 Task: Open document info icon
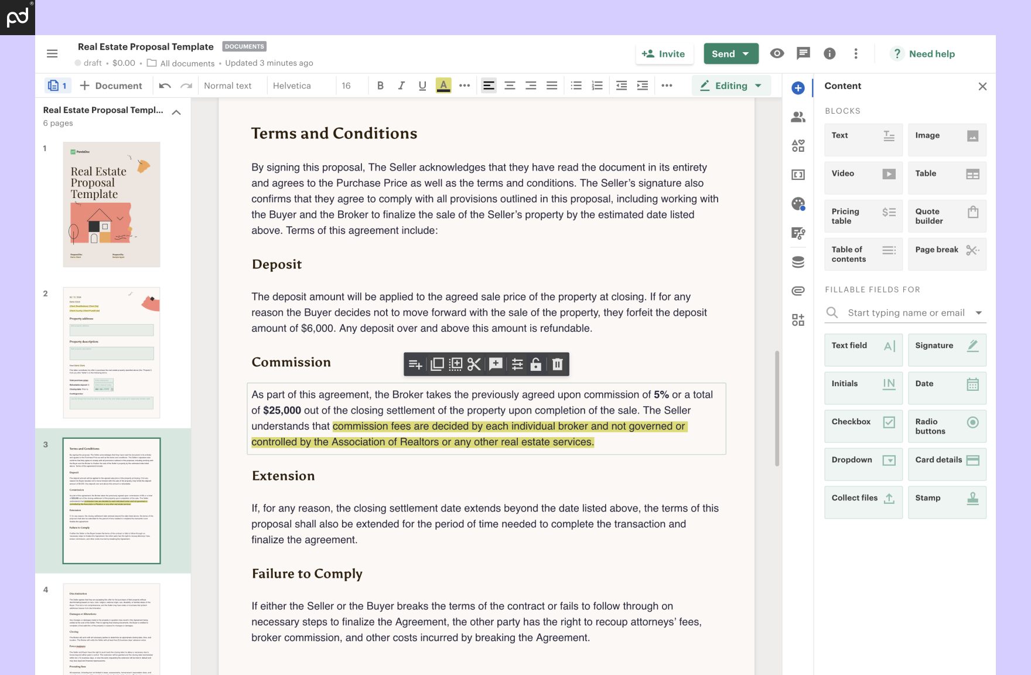829,53
